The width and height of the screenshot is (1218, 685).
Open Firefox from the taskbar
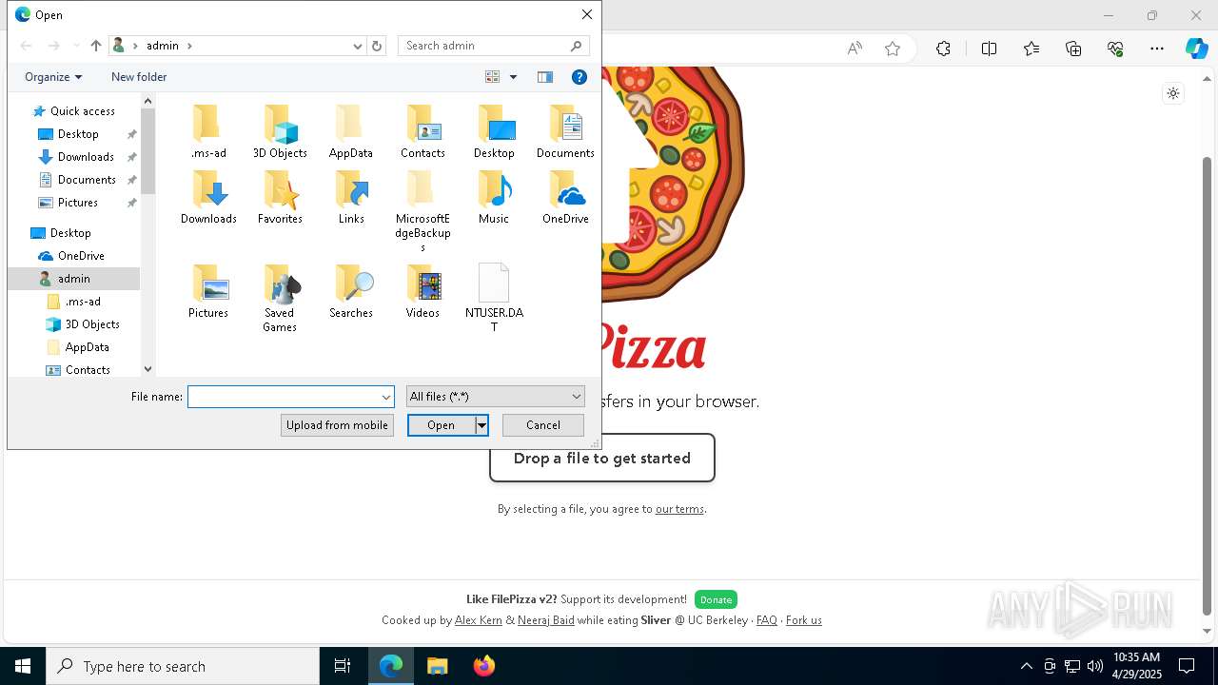click(x=484, y=666)
